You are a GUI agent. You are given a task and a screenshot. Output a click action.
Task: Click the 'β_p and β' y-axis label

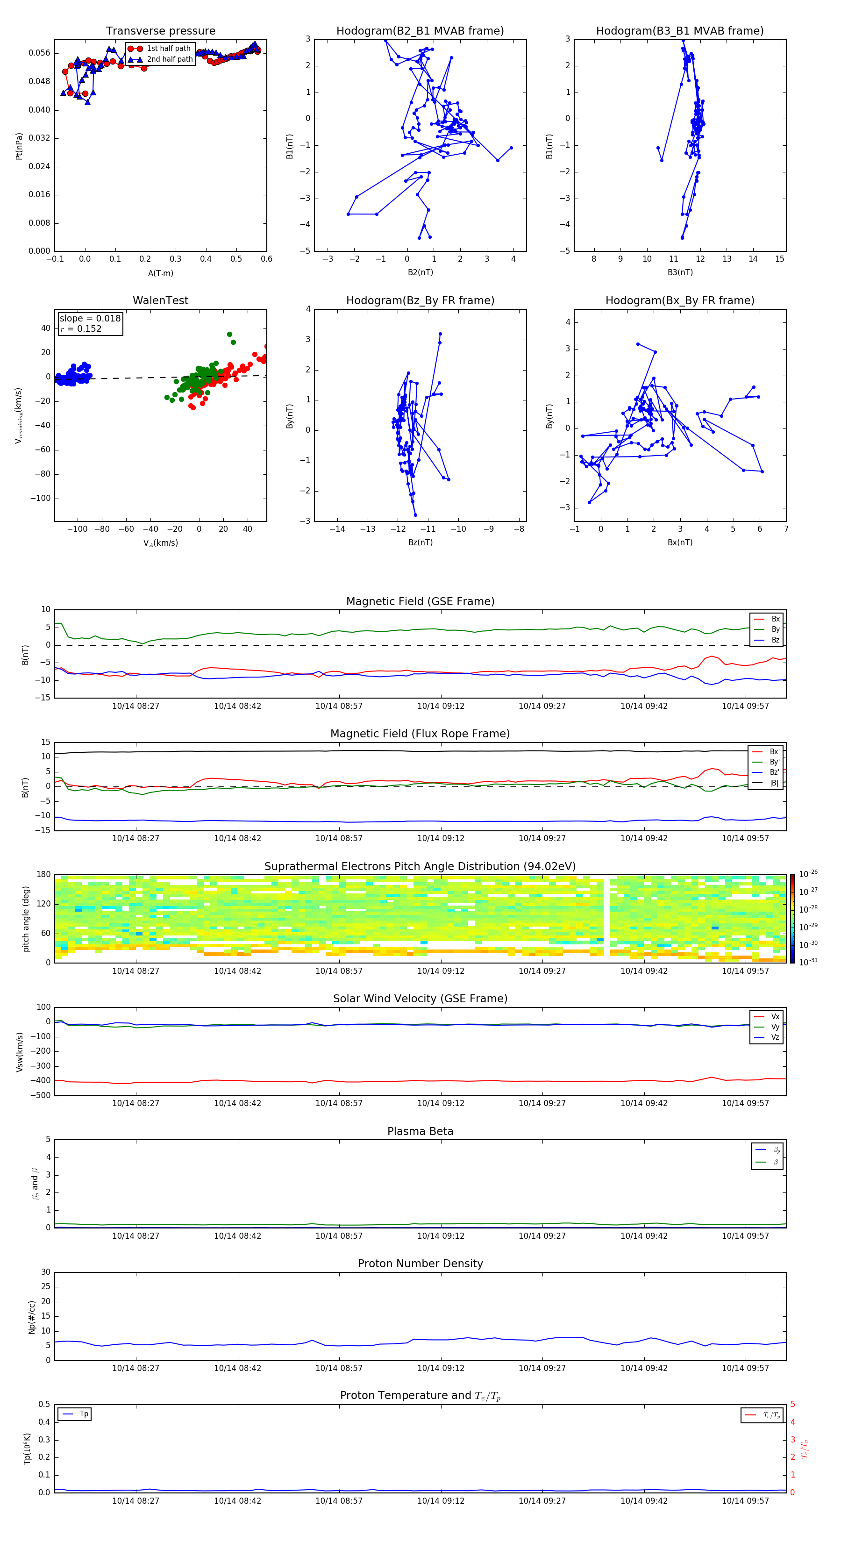pos(35,1184)
